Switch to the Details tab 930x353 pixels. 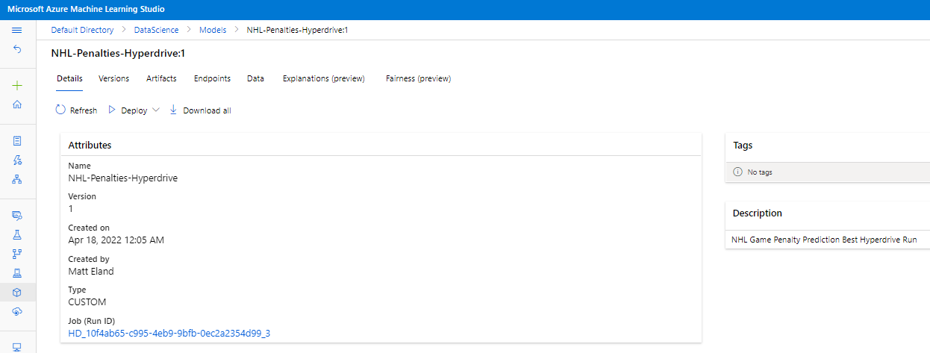[x=69, y=78]
